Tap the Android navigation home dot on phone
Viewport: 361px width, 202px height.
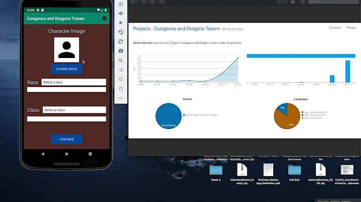[67, 154]
